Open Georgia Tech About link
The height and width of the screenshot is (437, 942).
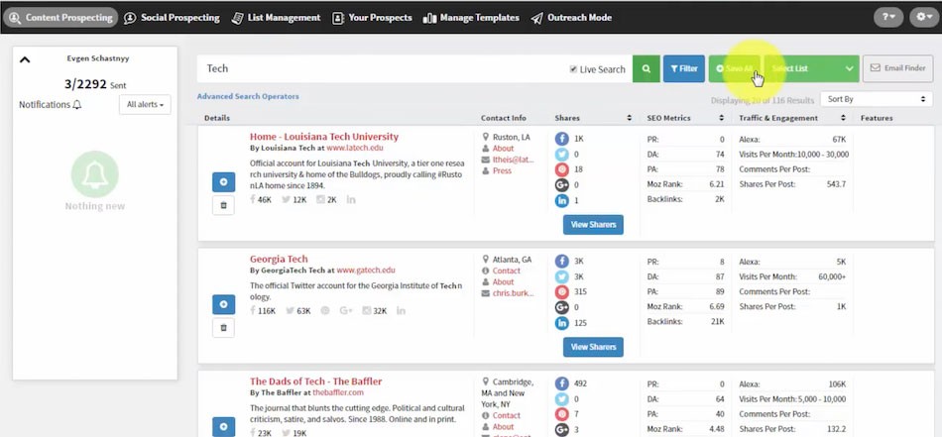point(503,282)
